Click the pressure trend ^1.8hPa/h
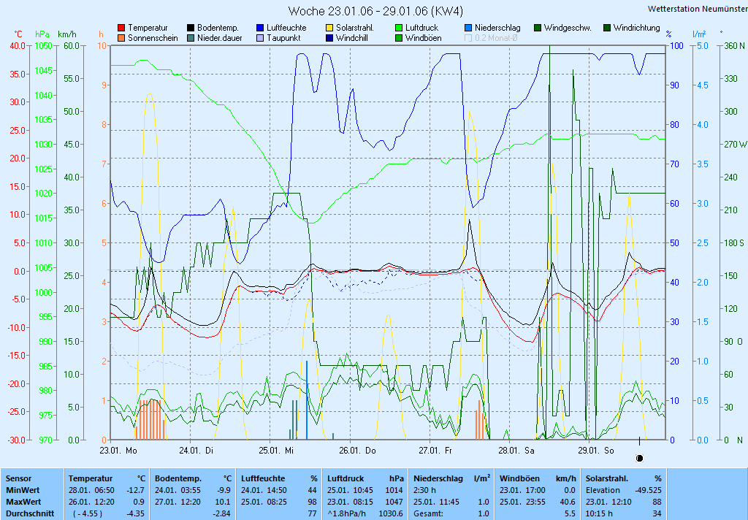 [x=346, y=514]
